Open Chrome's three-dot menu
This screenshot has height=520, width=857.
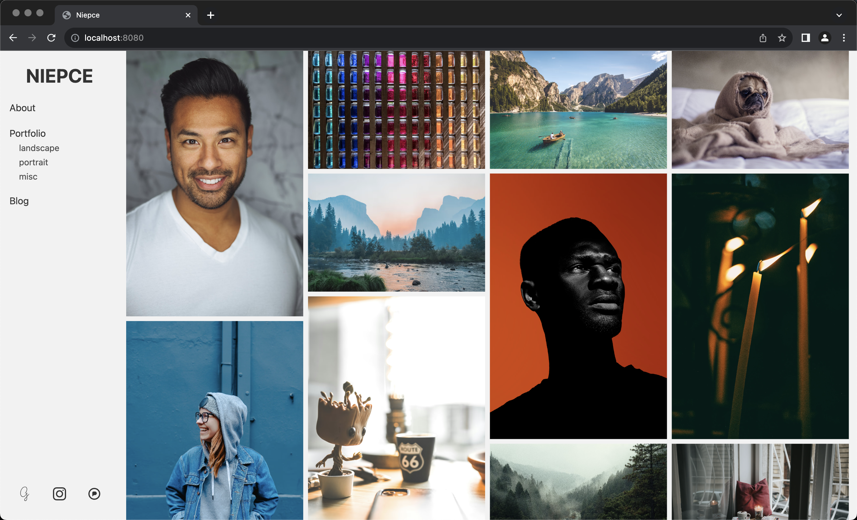pyautogui.click(x=844, y=38)
